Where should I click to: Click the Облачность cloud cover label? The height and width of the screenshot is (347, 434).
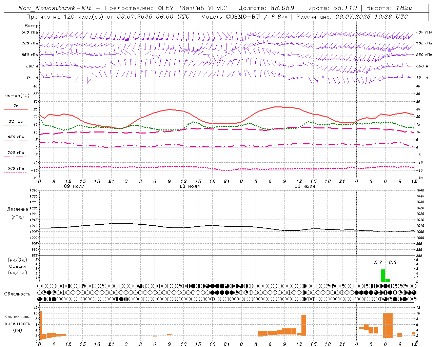point(17,294)
